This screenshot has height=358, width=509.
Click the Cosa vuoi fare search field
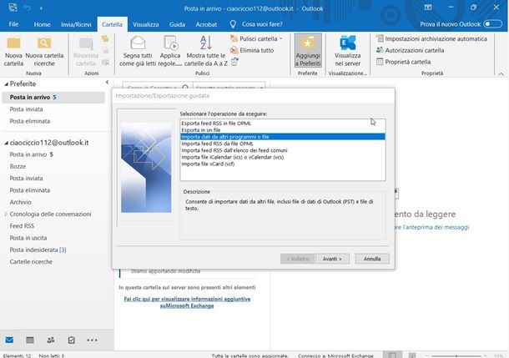tap(262, 24)
